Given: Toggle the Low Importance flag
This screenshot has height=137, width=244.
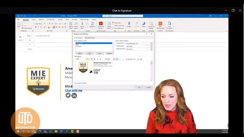Looking at the screenshot, I should tap(118, 28).
